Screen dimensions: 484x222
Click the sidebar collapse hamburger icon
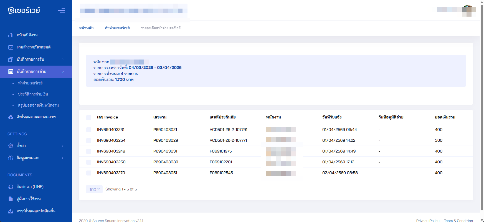[62, 11]
